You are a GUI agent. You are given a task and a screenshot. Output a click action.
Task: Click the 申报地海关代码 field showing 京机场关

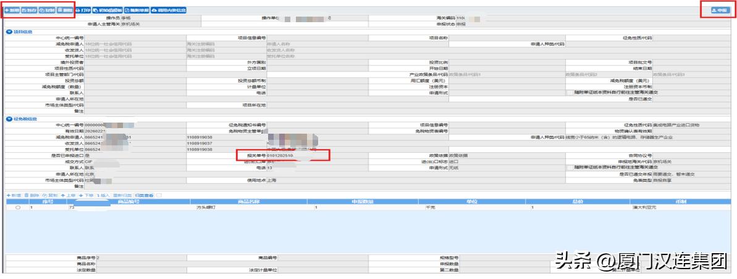[x=693, y=161]
